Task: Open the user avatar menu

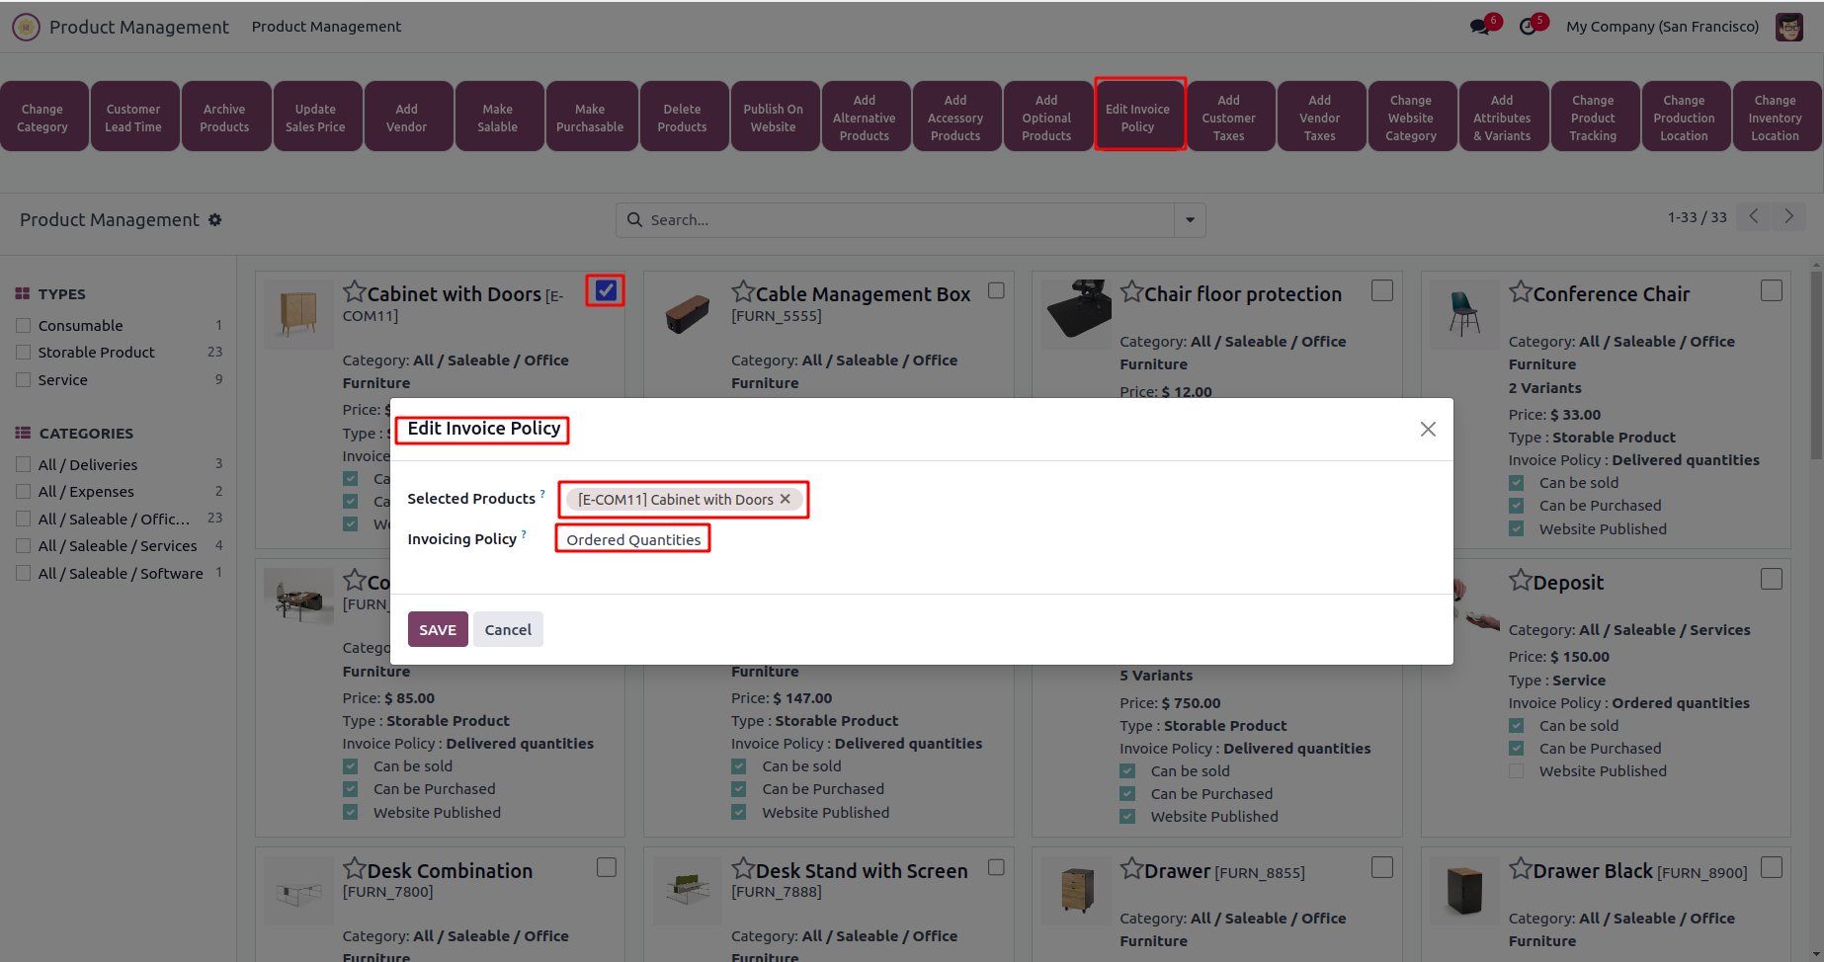Action: pyautogui.click(x=1789, y=27)
